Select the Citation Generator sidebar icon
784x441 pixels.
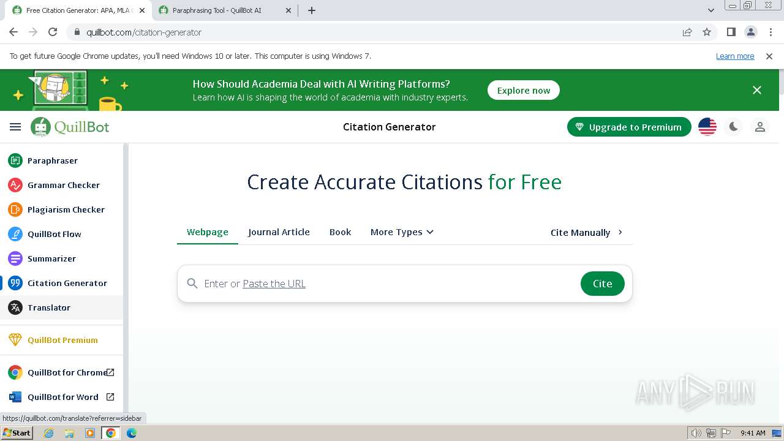coord(15,283)
